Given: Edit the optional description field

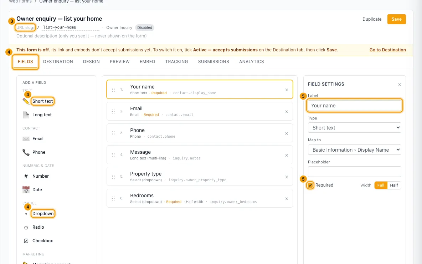Looking at the screenshot, I should click(x=81, y=36).
